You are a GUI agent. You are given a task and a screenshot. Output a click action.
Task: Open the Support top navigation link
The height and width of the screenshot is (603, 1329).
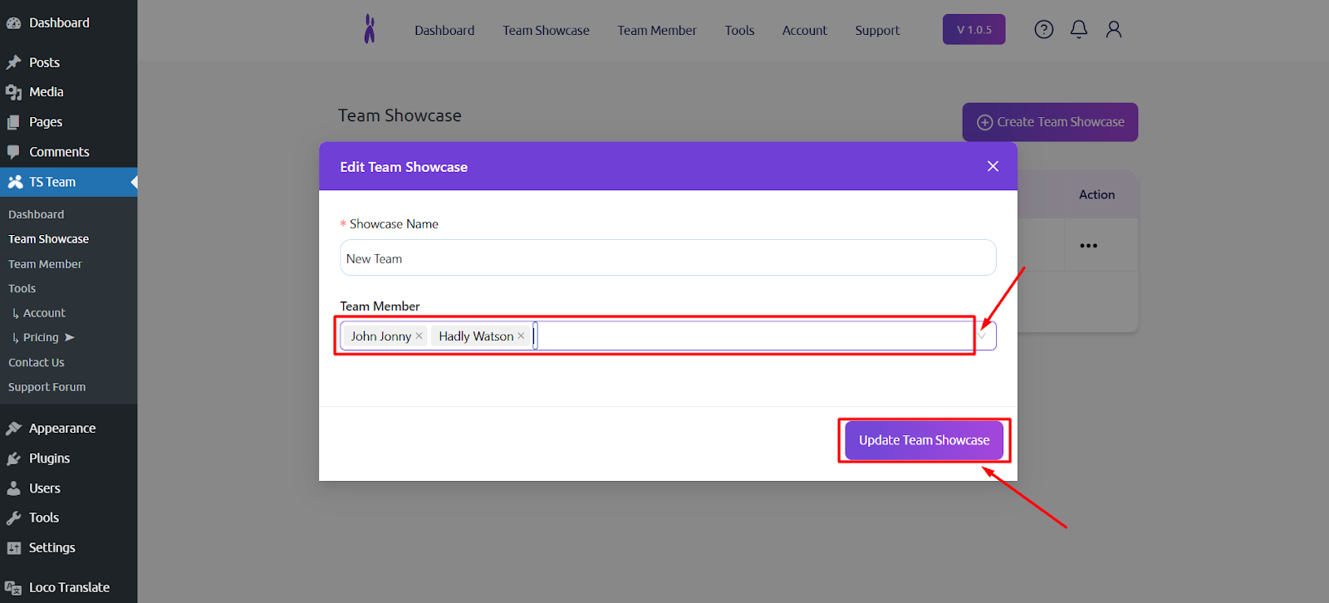coord(877,30)
